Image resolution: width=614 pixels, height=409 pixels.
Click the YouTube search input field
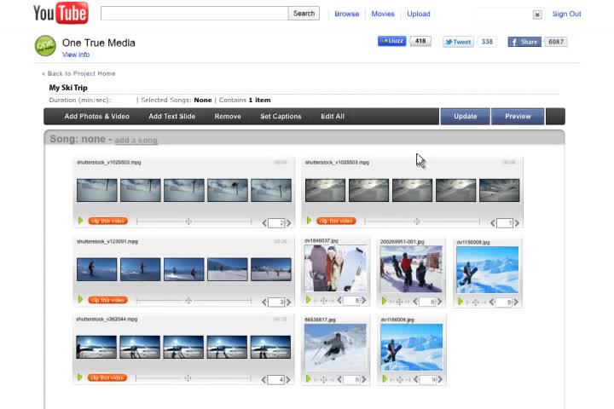(194, 14)
